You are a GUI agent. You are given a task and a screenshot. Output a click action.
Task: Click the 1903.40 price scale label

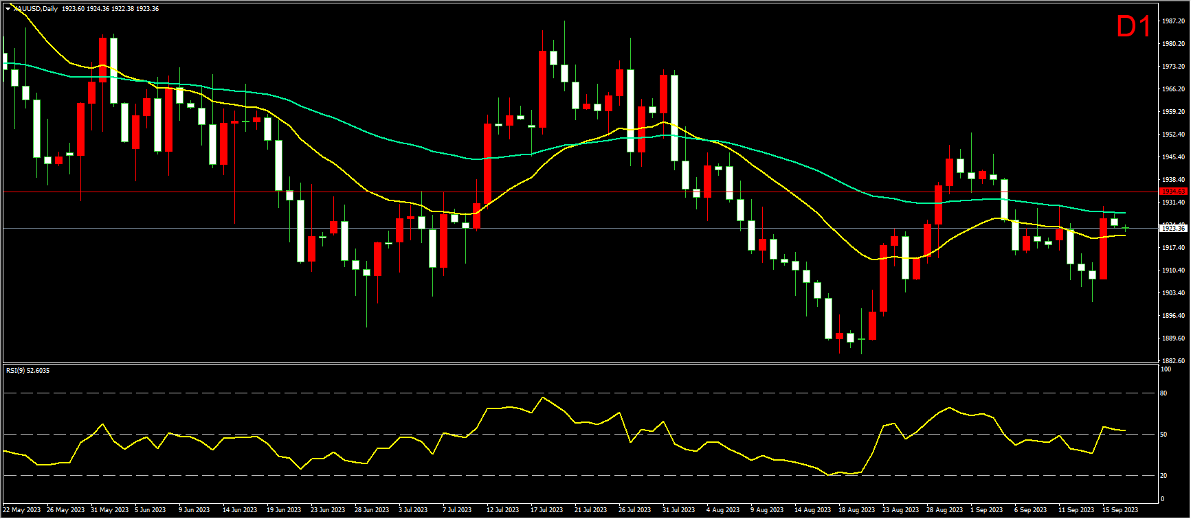pyautogui.click(x=1173, y=293)
